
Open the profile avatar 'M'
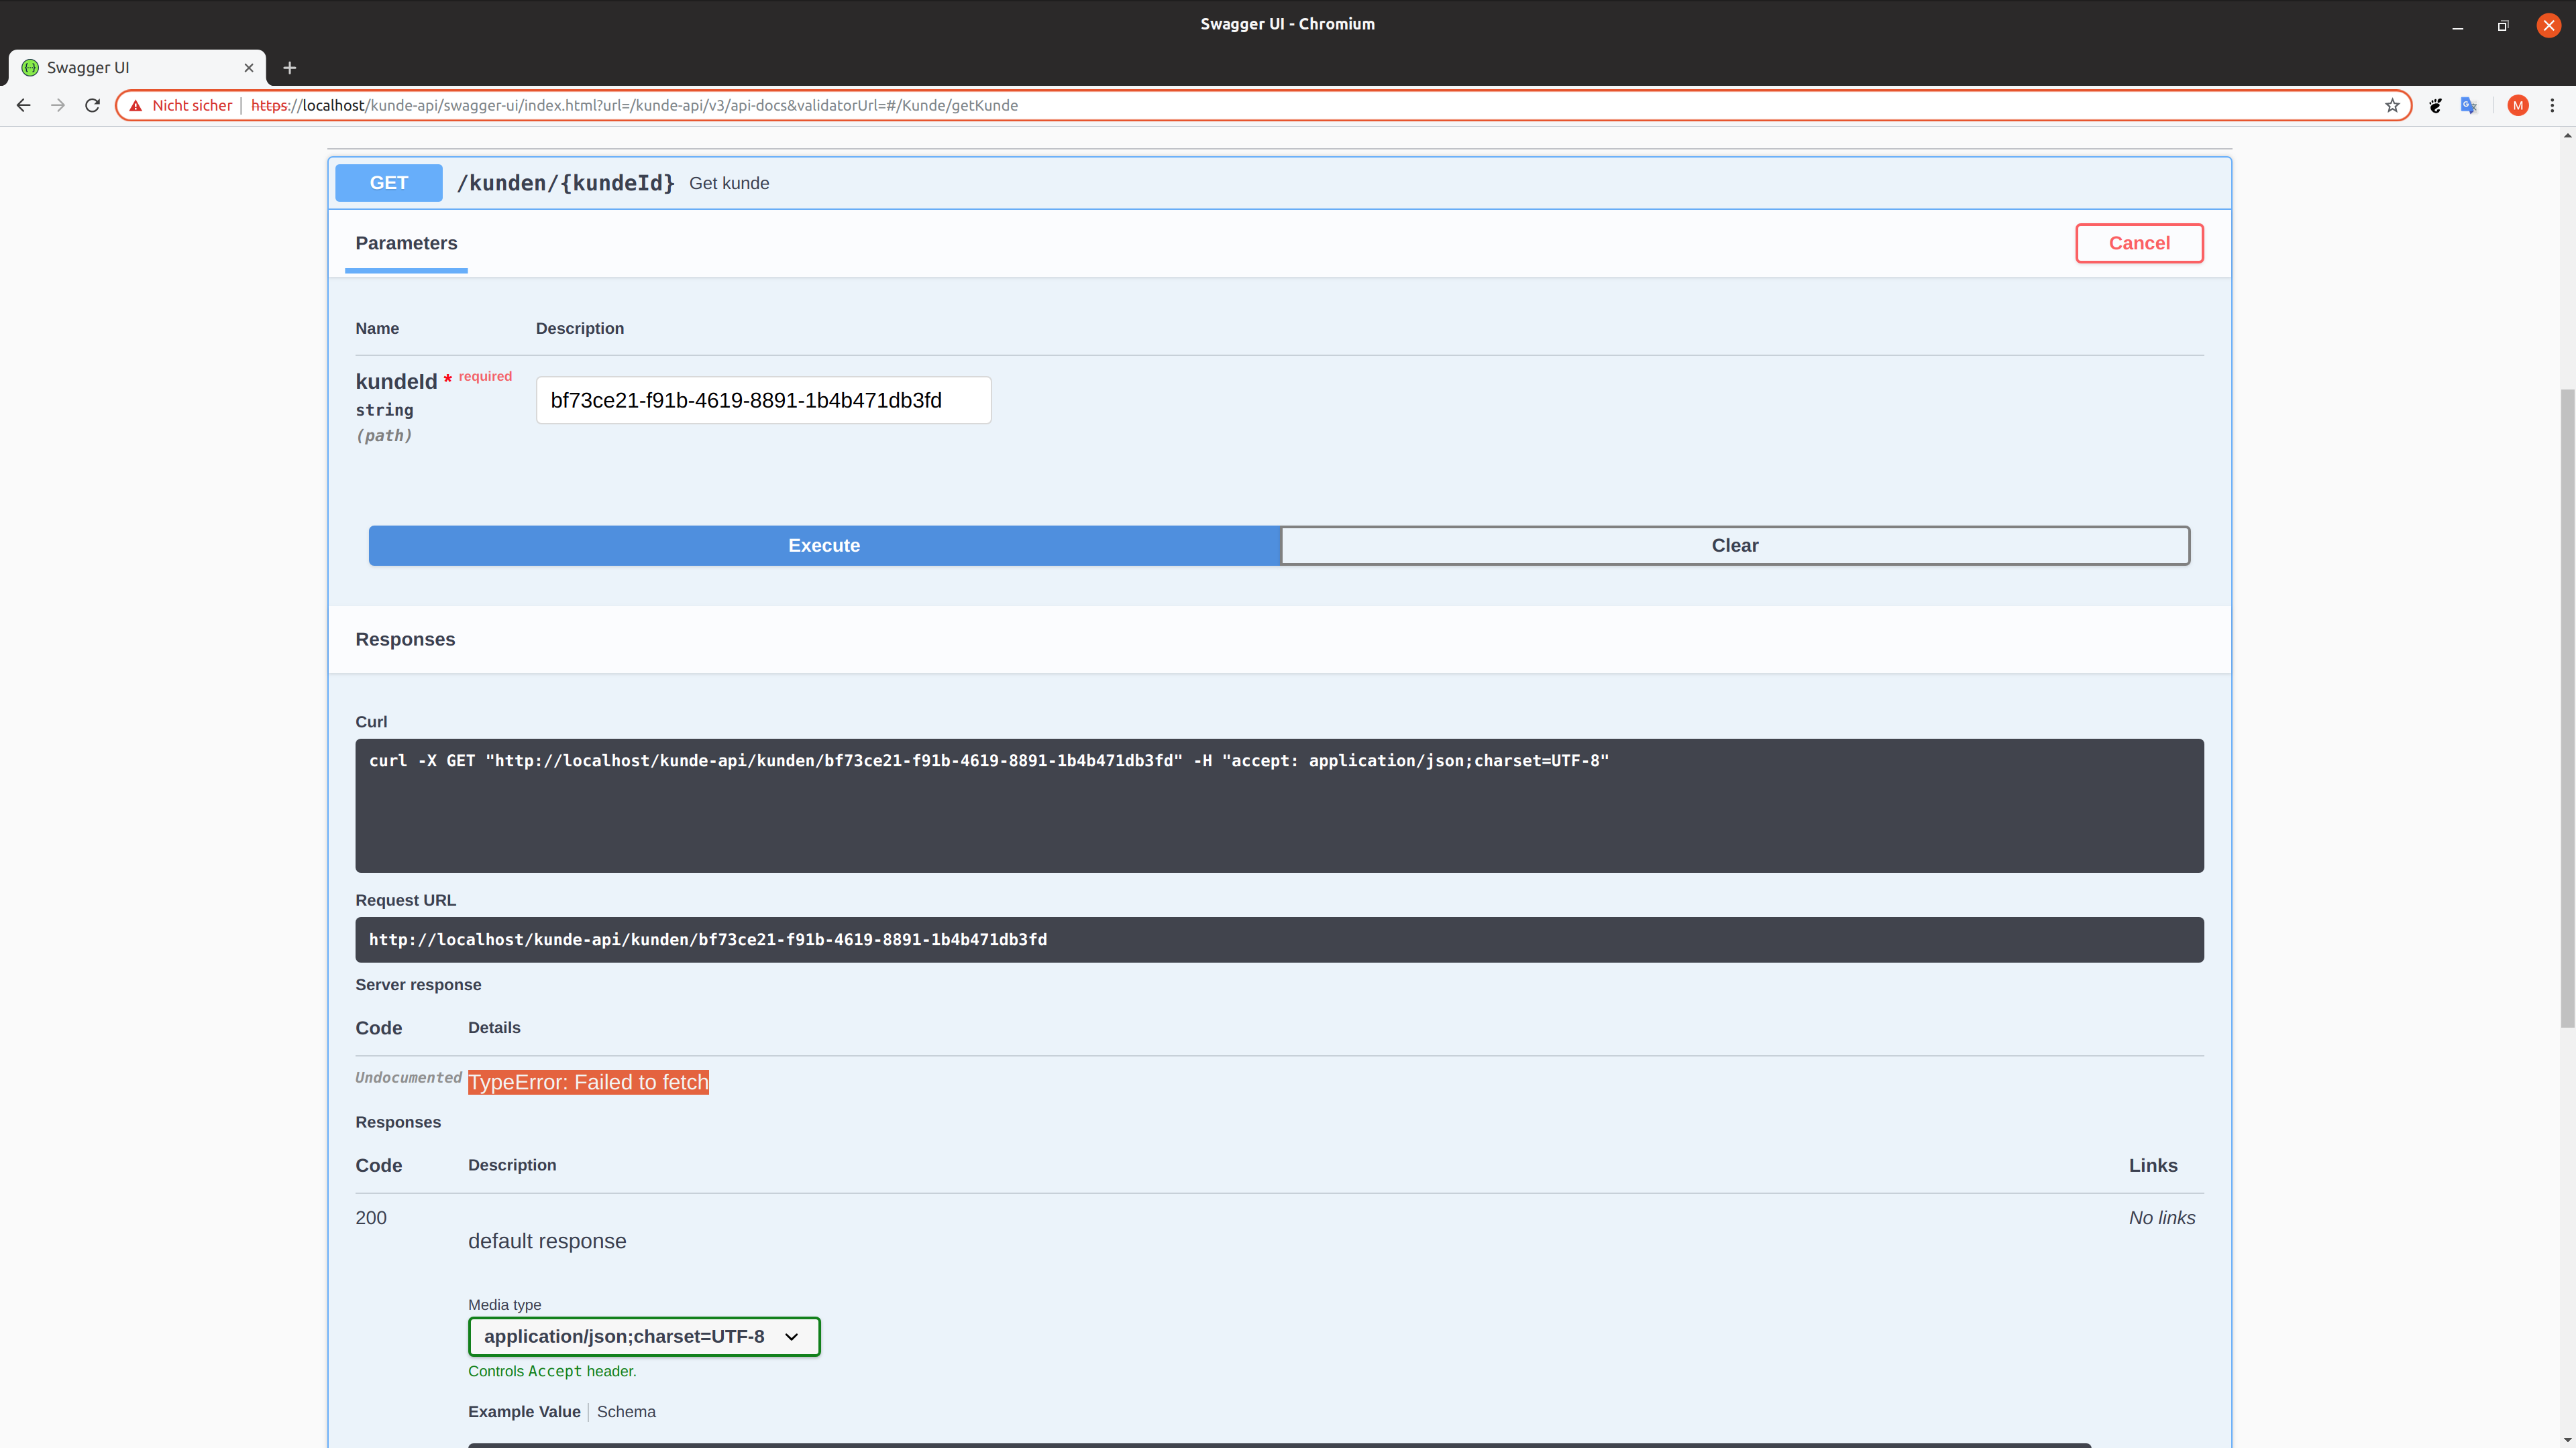[x=2518, y=105]
